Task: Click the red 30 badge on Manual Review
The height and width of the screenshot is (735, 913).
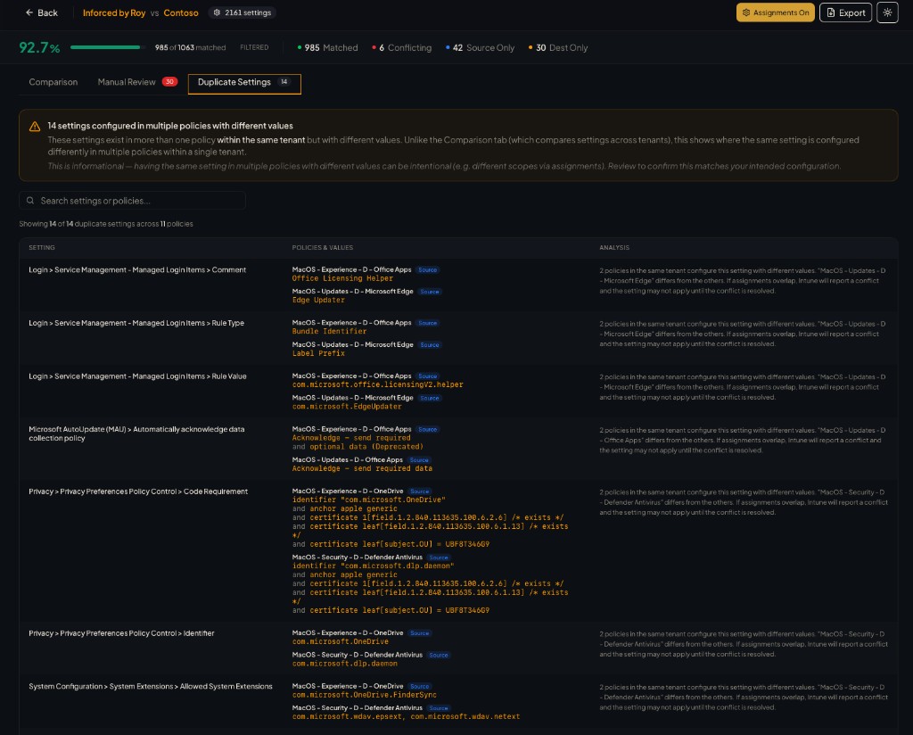Action: [x=169, y=81]
